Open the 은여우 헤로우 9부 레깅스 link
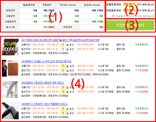This screenshot has width=156, height=122. (43, 83)
